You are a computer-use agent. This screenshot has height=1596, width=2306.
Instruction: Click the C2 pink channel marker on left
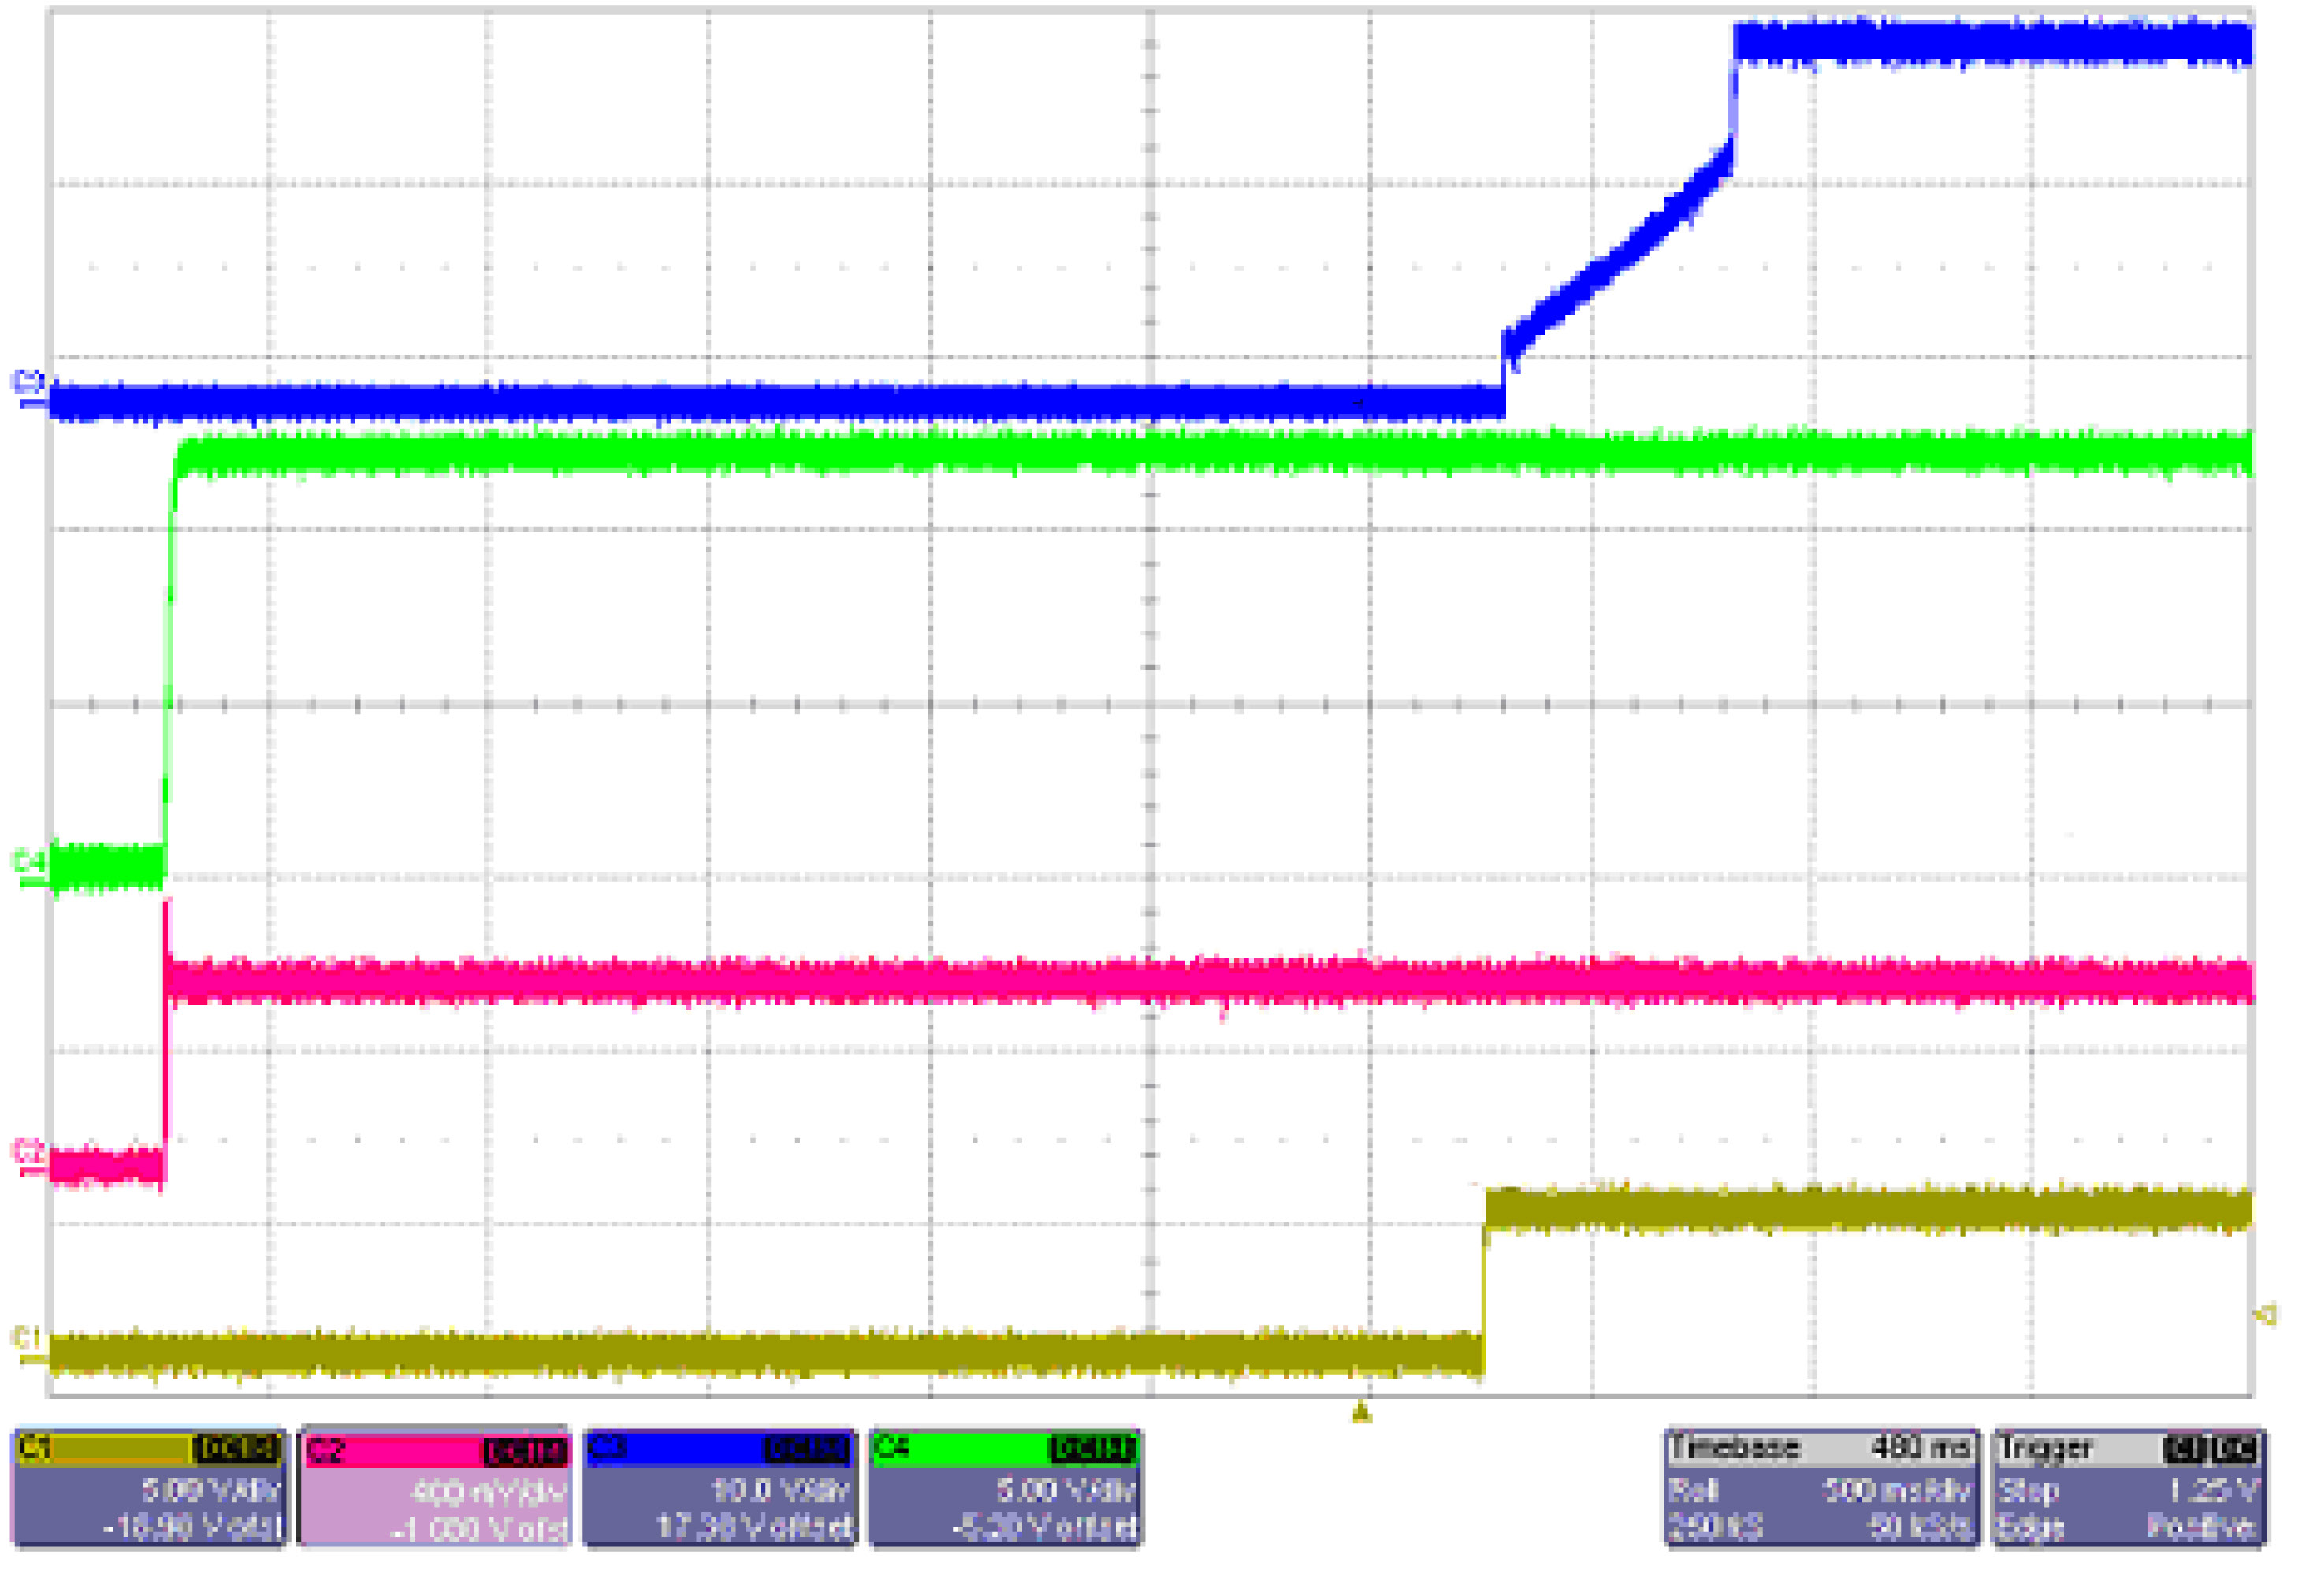point(27,1156)
